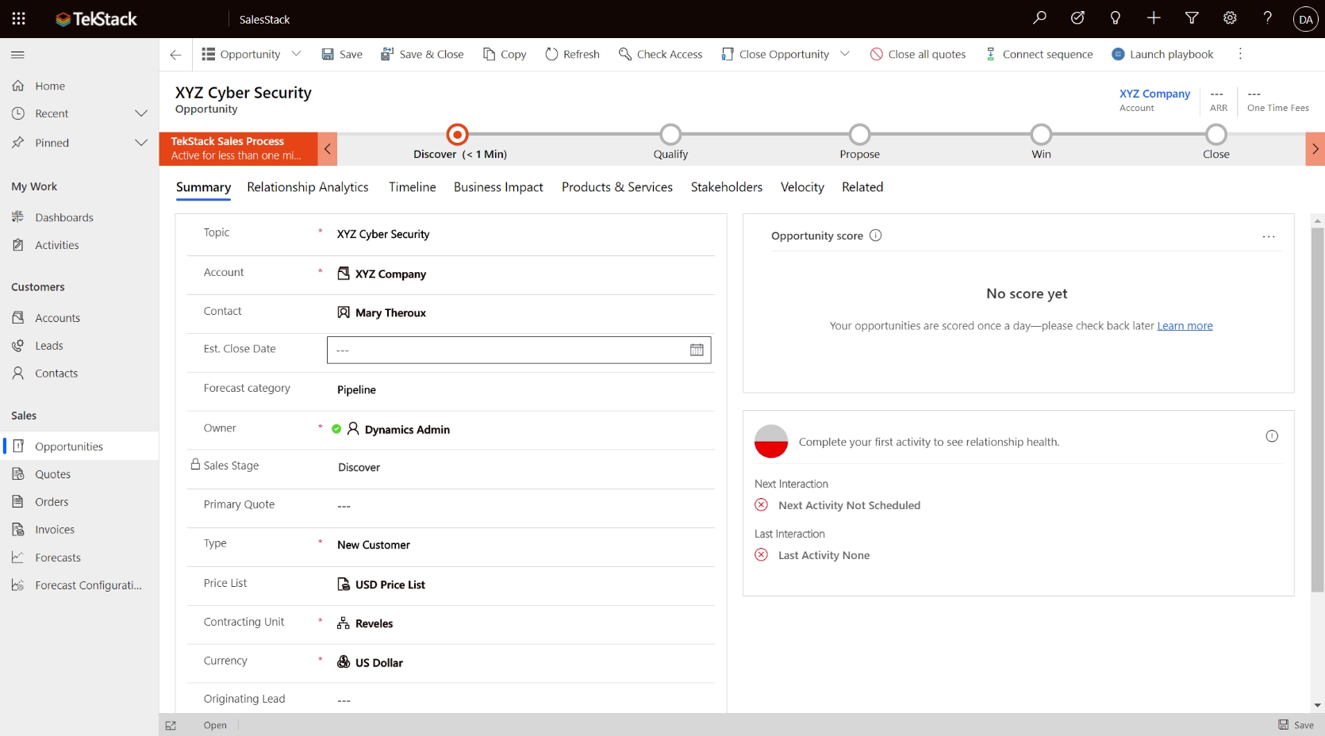
Task: Open the Forecast category Pipeline field
Action: [519, 389]
